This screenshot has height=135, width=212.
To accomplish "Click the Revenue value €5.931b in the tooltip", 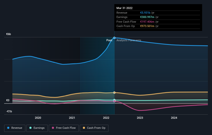I will 145,13.
